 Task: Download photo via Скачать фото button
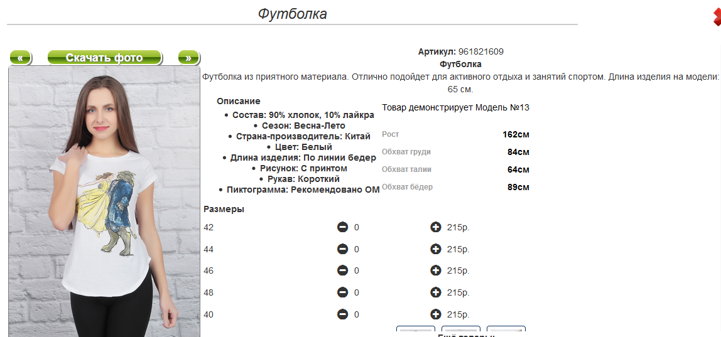tap(104, 58)
